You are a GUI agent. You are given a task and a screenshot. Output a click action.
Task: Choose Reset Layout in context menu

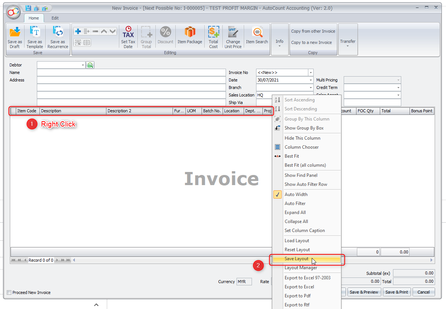tap(306, 250)
